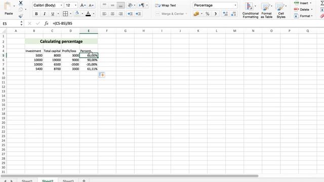The image size is (324, 182).
Task: Expand the Borders dropdown arrow
Action: [70, 14]
